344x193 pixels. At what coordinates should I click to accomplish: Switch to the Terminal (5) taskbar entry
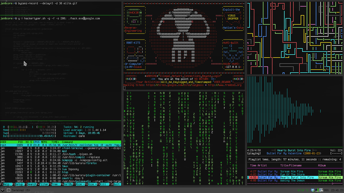[x=21, y=190]
